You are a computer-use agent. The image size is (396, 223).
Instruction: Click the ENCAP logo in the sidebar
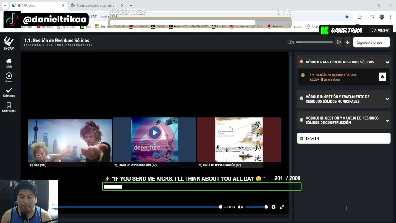8,43
